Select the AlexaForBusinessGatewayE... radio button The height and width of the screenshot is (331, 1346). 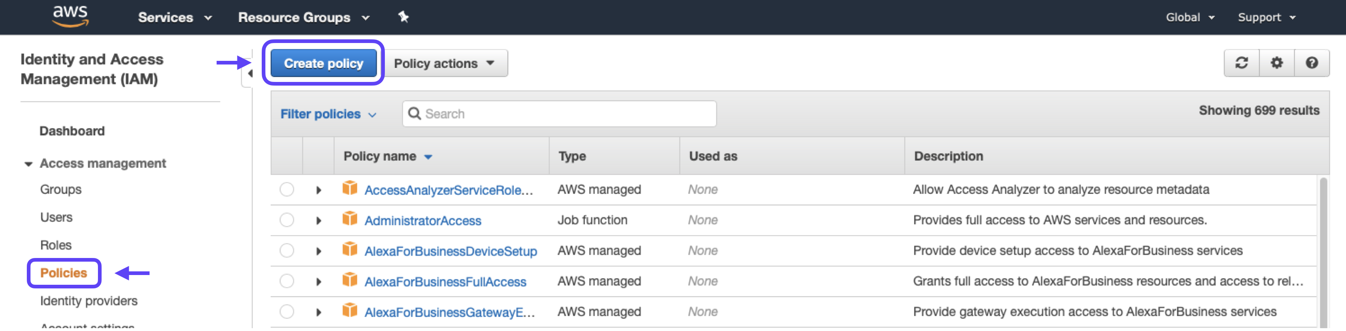287,312
